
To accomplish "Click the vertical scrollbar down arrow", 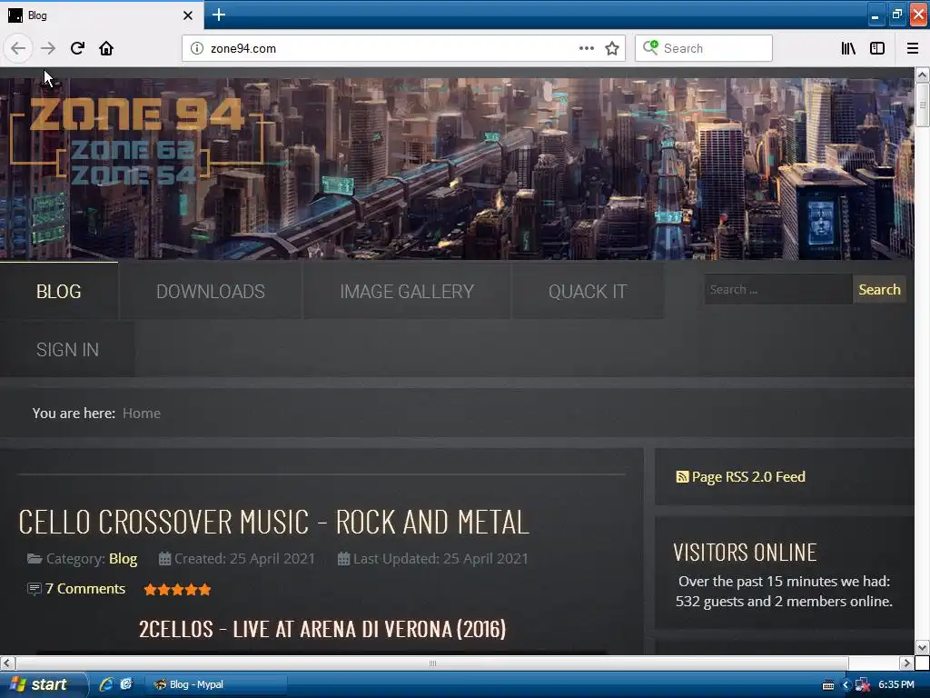I will point(922,647).
